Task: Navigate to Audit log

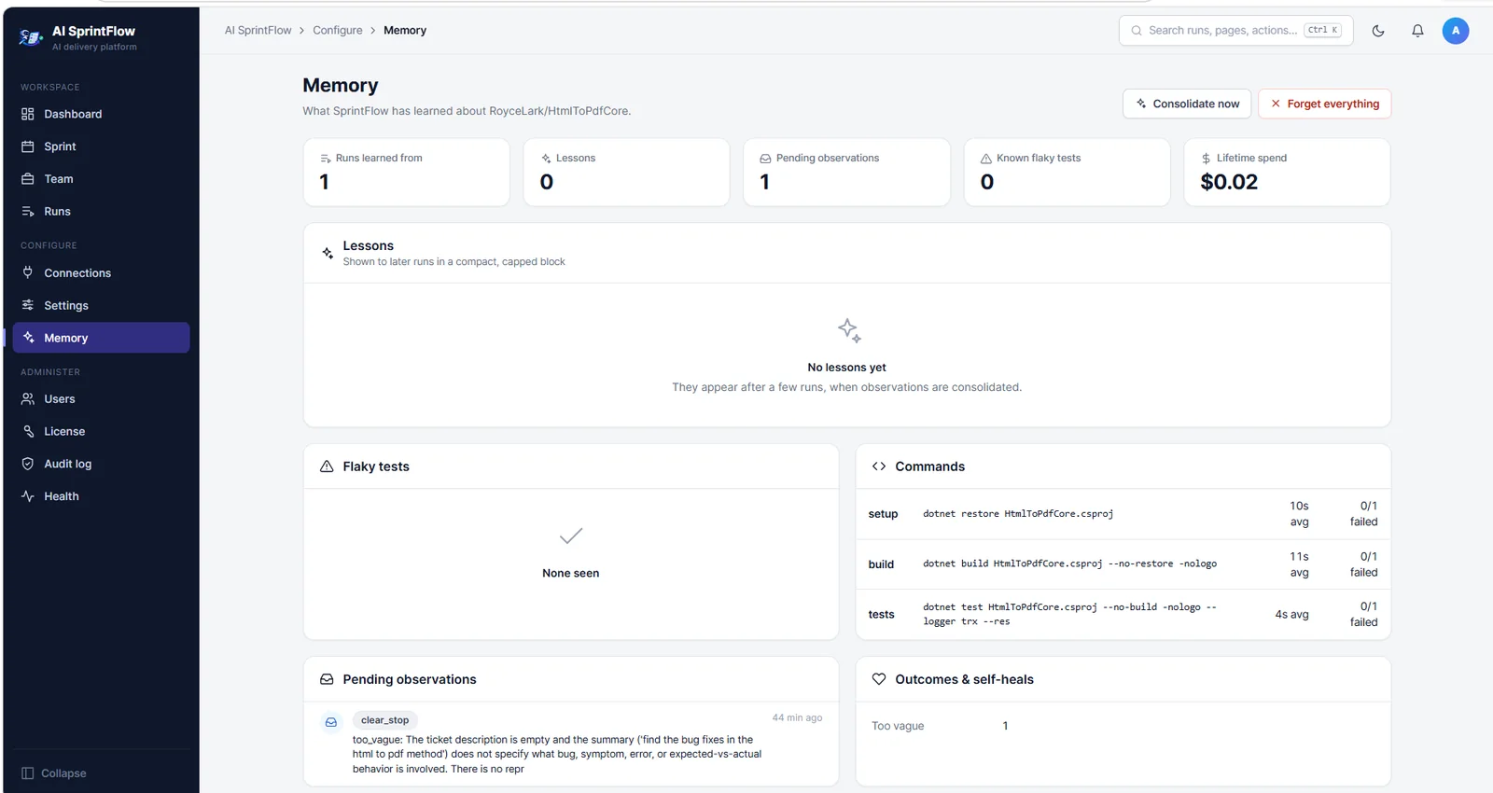Action: tap(102, 465)
